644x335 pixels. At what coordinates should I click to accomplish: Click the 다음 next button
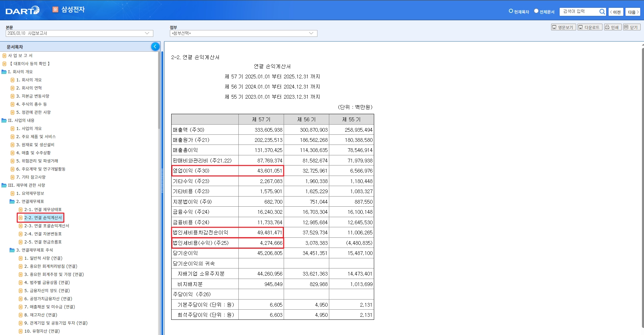point(633,12)
